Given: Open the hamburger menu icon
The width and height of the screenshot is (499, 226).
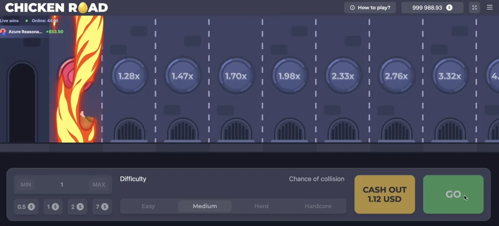Looking at the screenshot, I should 489,8.
